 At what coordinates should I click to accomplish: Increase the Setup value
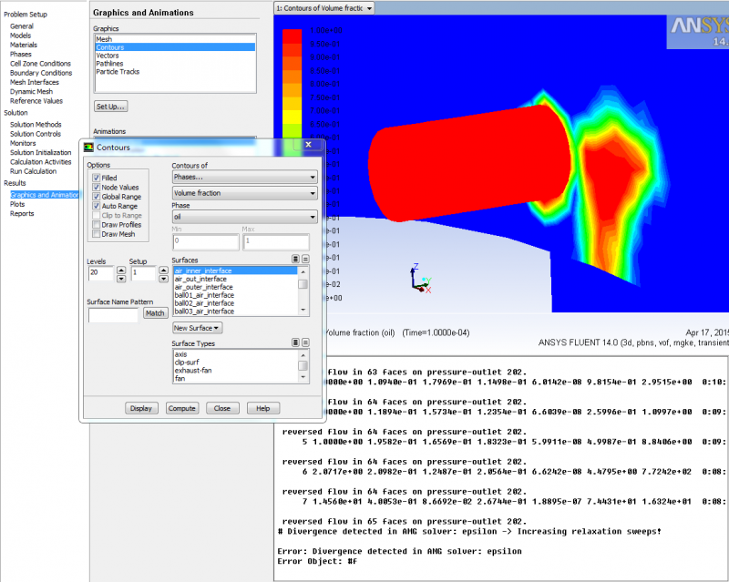point(163,270)
